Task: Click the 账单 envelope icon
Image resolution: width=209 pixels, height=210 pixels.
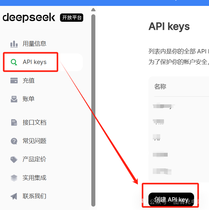Action: point(14,99)
